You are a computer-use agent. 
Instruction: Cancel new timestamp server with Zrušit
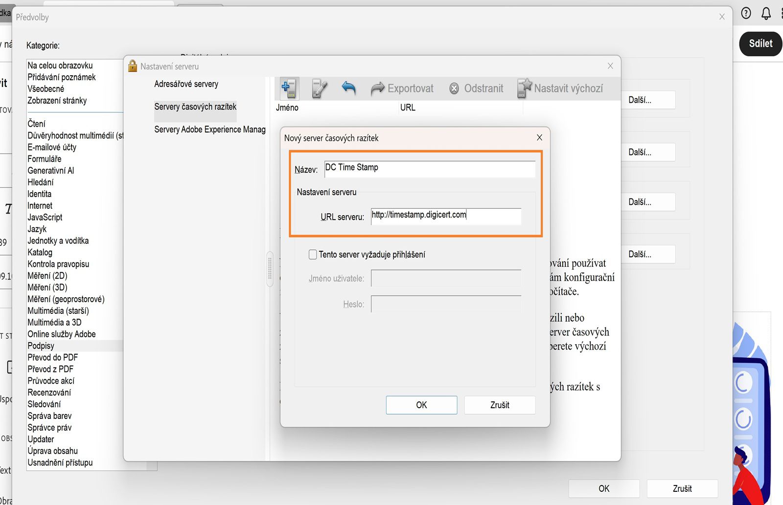click(x=500, y=405)
